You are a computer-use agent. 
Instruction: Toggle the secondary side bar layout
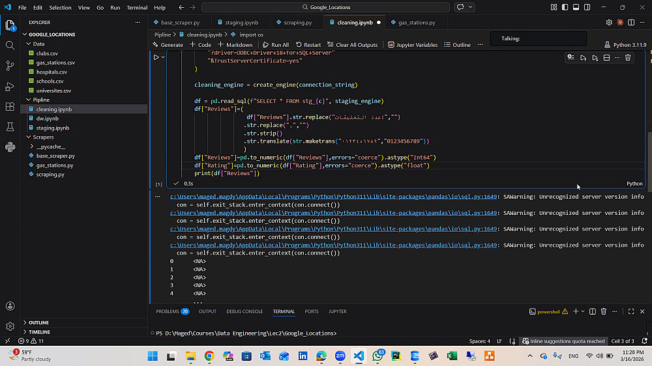(x=585, y=7)
